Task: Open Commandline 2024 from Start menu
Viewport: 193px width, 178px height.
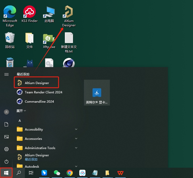Action: pos(39,101)
